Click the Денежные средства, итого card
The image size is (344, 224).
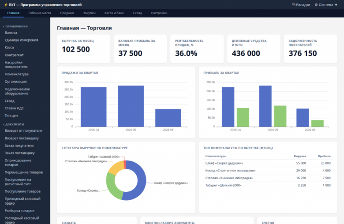[254, 49]
